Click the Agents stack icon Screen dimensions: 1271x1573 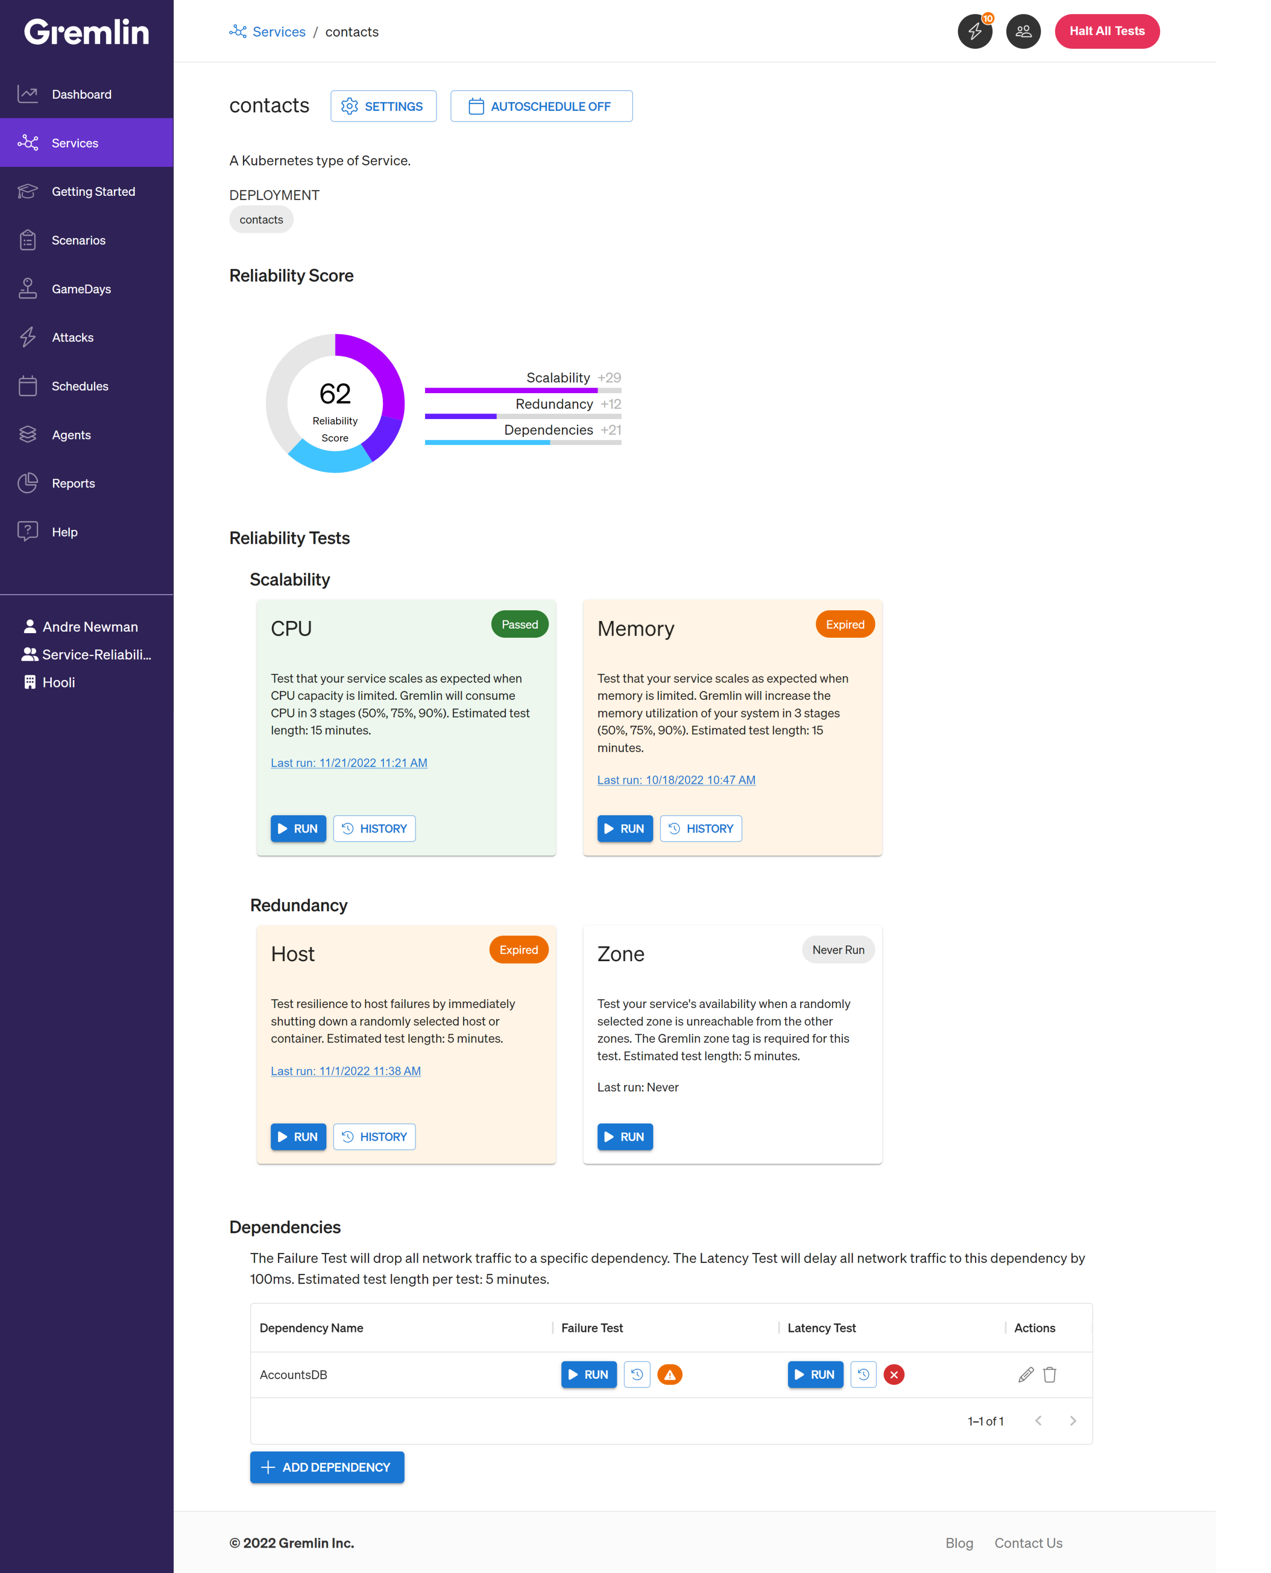pyautogui.click(x=28, y=434)
